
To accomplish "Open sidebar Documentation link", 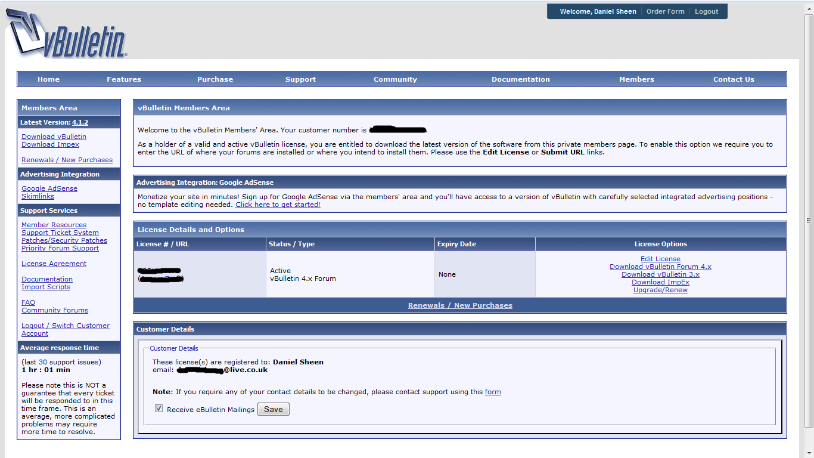I will (x=47, y=279).
